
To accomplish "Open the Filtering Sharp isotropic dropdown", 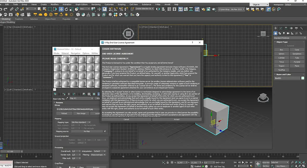I will pyautogui.click(x=98, y=155).
